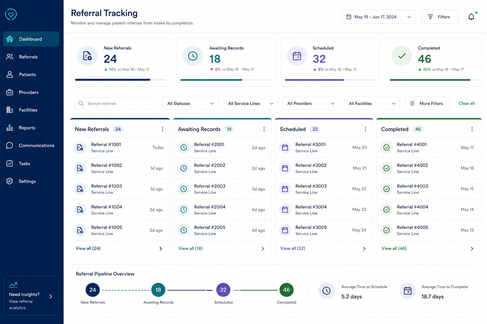This screenshot has height=324, width=487.
Task: Open Reports menu item
Action: [31, 128]
